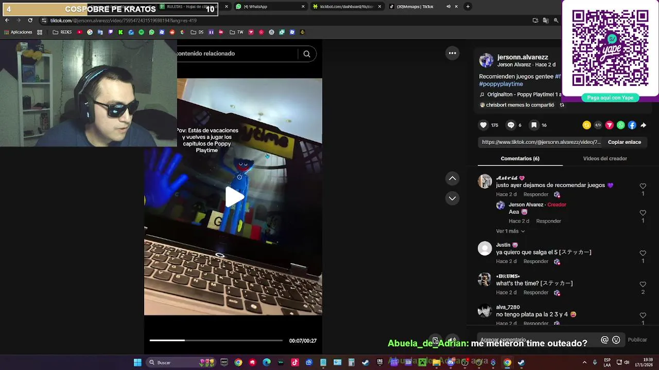Viewport: 659px width, 370px height.
Task: Open a new browser tab
Action: click(x=467, y=7)
